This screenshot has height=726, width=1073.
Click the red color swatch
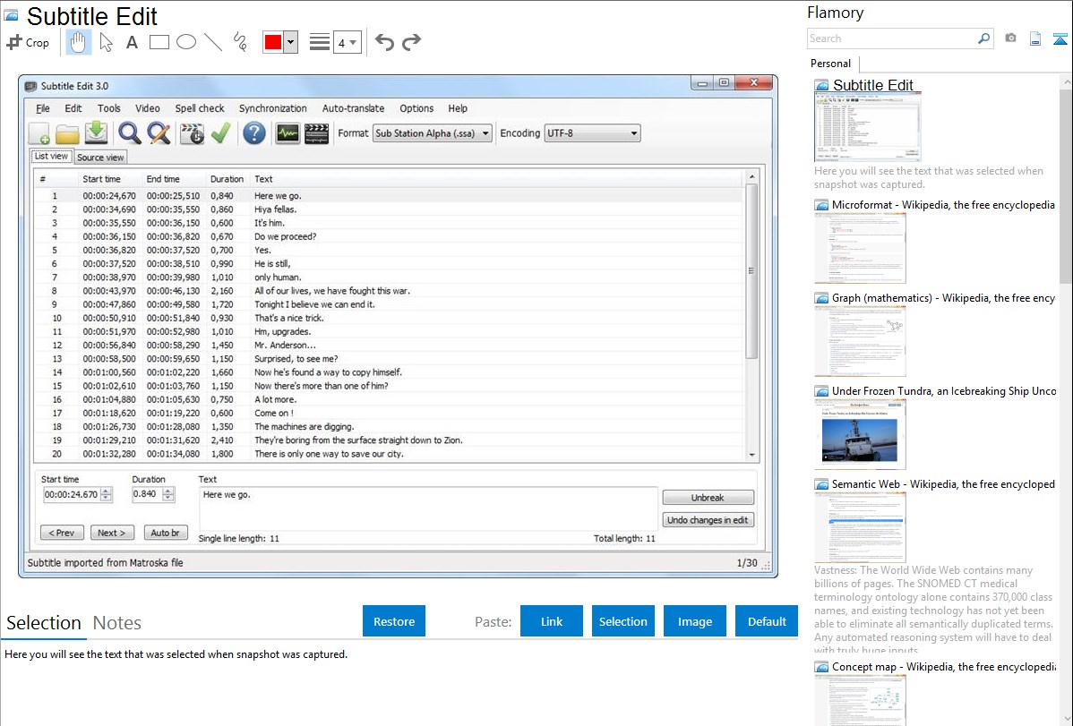coord(273,42)
